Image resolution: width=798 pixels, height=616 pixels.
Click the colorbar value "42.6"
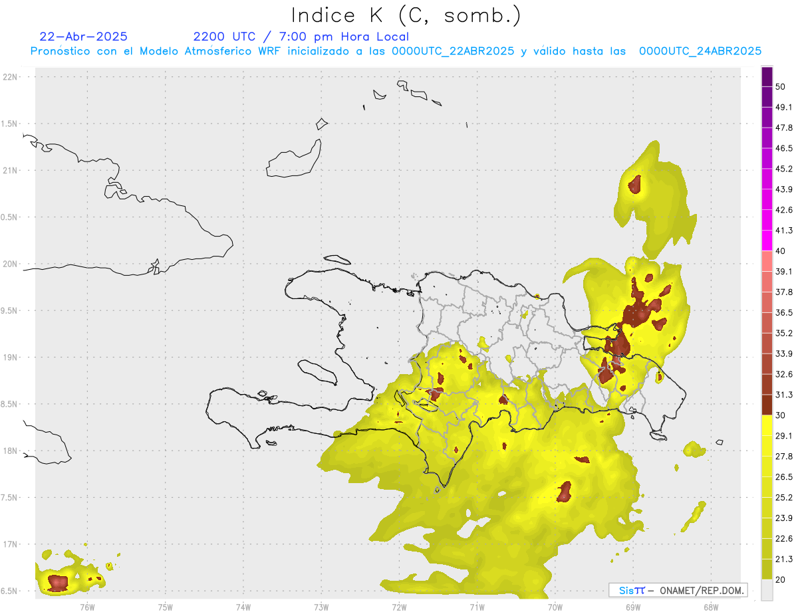click(x=784, y=210)
